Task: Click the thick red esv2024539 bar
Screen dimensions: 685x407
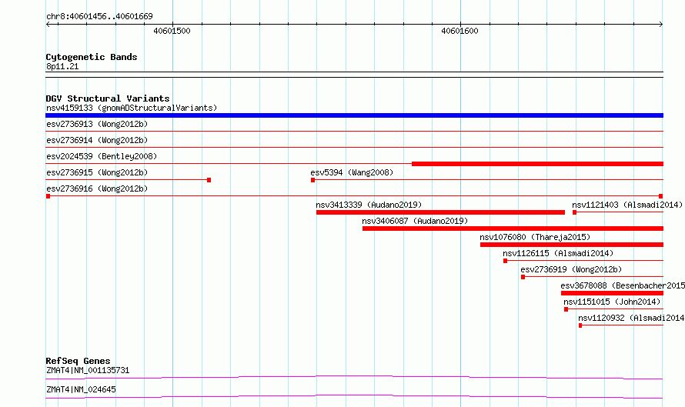Action: coord(537,164)
